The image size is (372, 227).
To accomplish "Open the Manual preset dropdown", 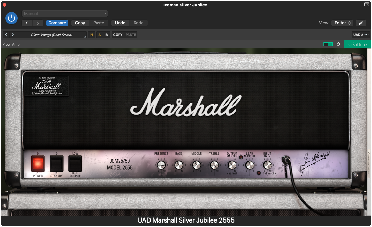I will 65,13.
